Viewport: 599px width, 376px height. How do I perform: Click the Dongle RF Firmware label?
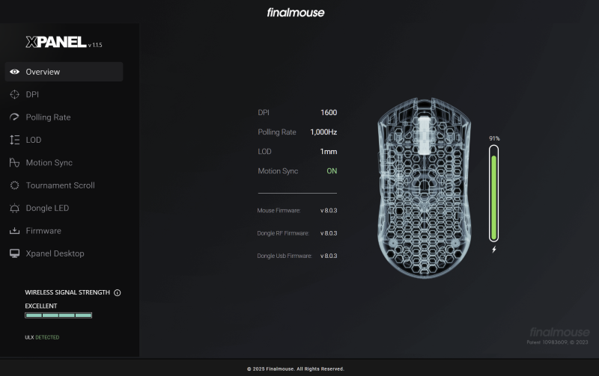[283, 233]
